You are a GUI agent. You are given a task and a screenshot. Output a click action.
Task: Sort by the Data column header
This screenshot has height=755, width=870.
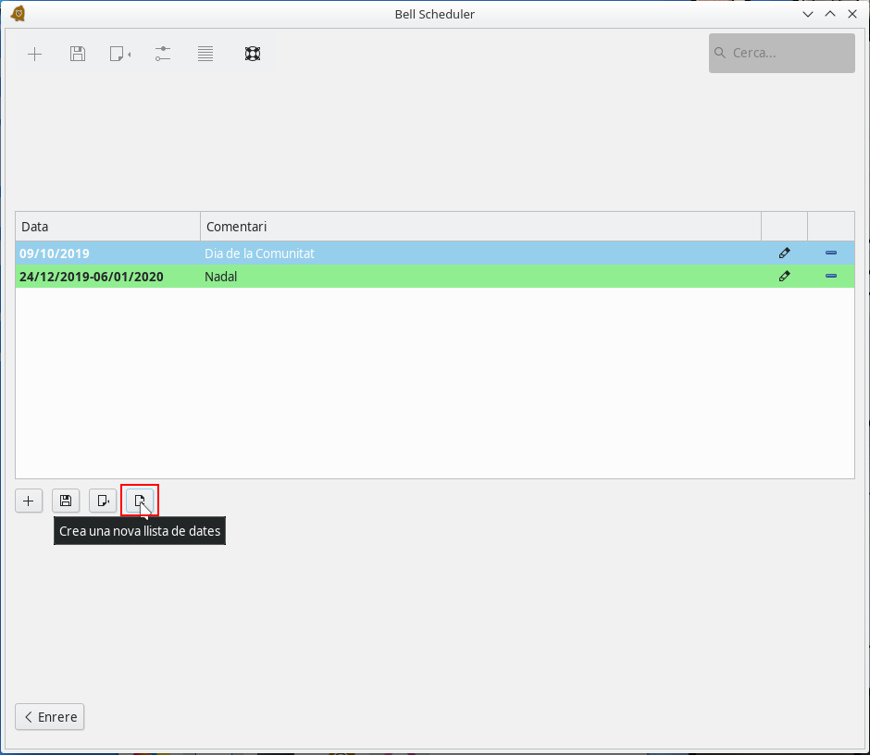(107, 227)
